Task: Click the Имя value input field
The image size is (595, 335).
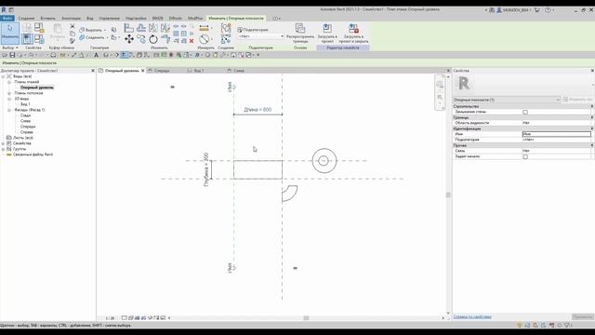Action: click(x=556, y=134)
